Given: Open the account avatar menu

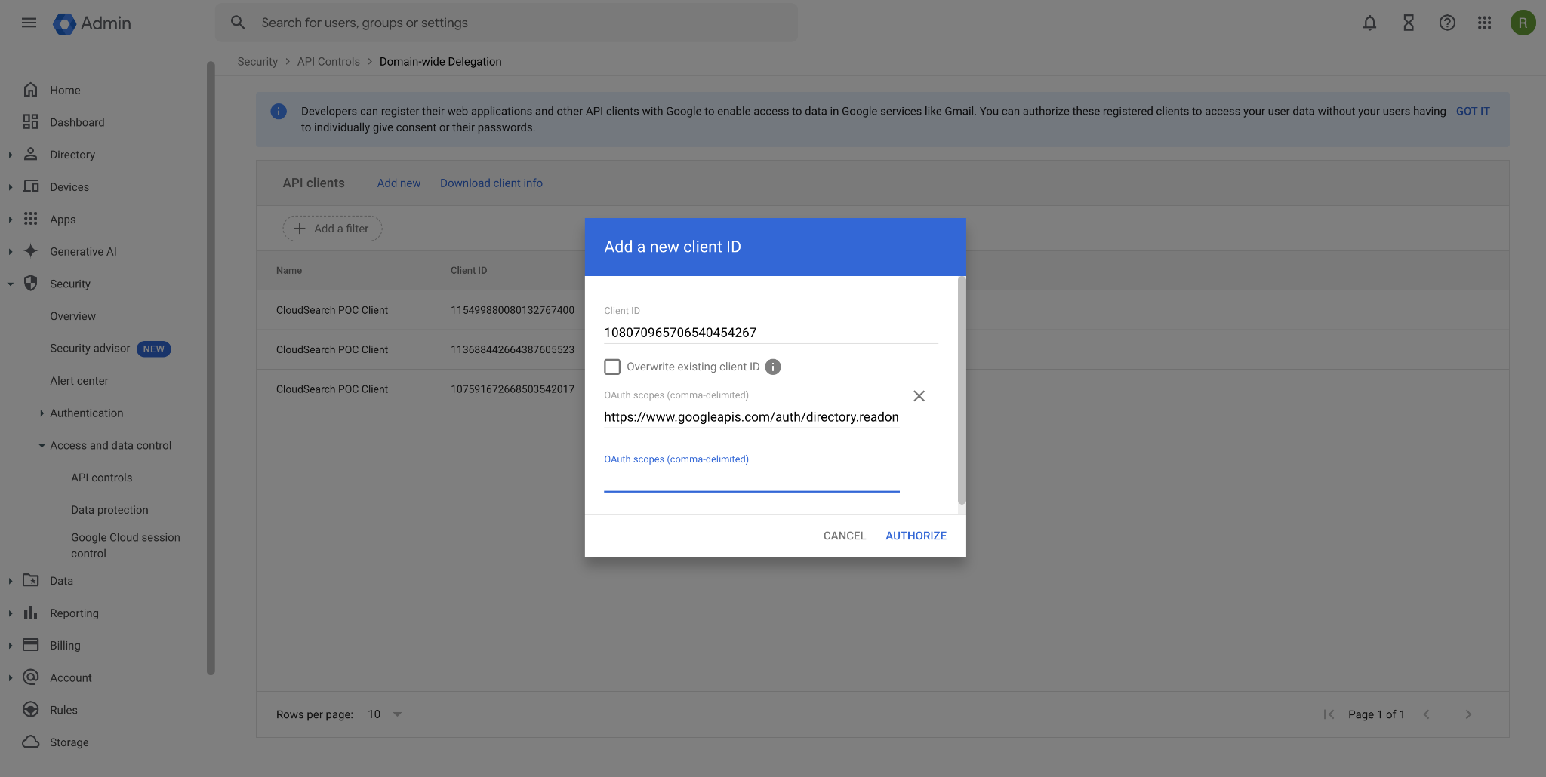Looking at the screenshot, I should coord(1523,23).
